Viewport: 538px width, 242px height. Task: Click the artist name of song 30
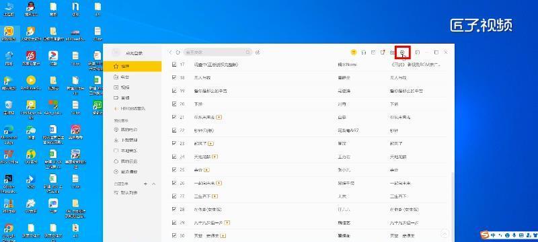(344, 236)
